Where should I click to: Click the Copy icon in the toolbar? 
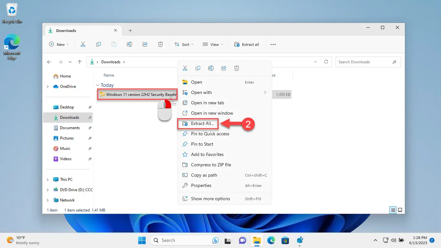(98, 44)
